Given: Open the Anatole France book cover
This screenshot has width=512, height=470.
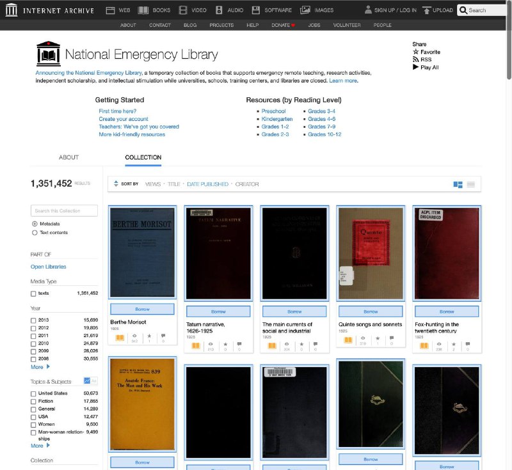Looking at the screenshot, I should 142,404.
